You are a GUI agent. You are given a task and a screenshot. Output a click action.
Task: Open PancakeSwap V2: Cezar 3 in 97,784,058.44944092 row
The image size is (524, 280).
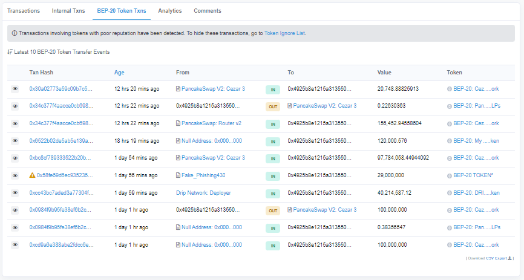point(213,158)
